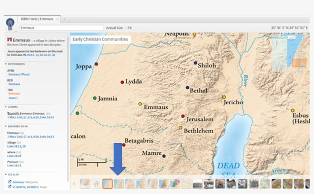Viewport: 314px width, 194px height.
Task: Select the white line-drawing thumbnail in filmstrip
Action: 96,184
